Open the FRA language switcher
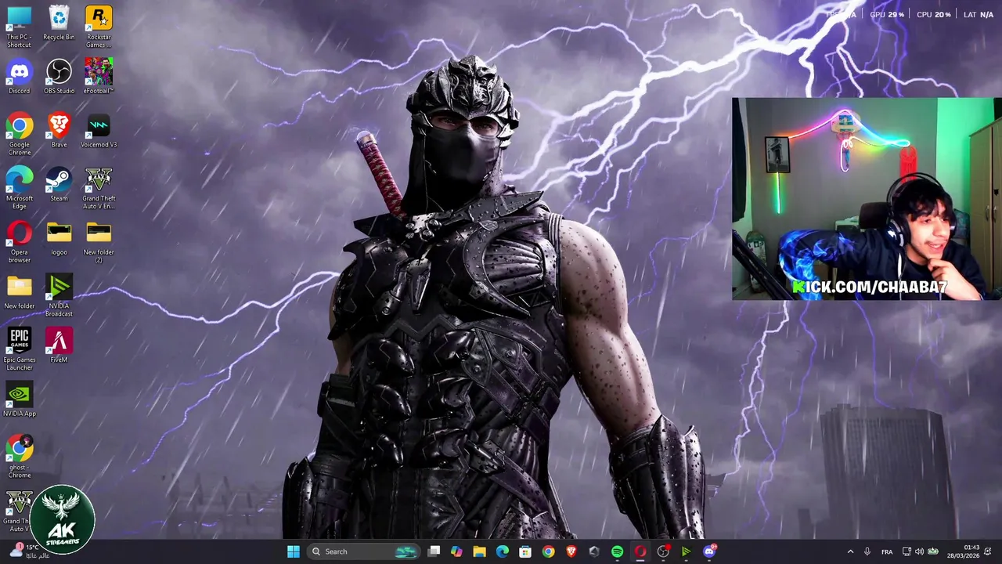 pos(887,551)
